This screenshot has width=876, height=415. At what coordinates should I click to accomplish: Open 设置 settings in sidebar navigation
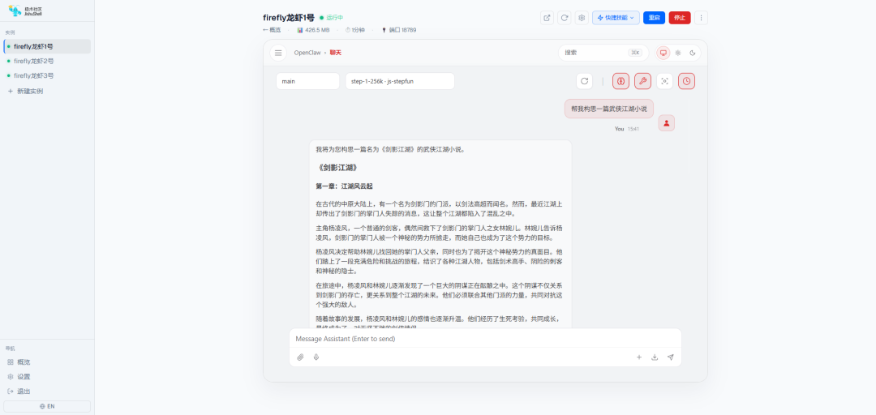point(47,376)
